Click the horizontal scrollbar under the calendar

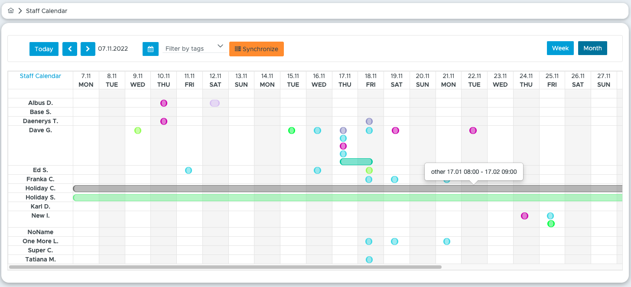[x=225, y=267]
